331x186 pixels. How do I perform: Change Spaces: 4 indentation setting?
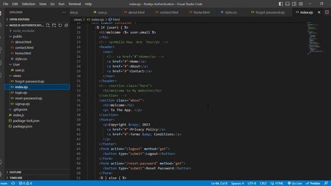coord(237,183)
